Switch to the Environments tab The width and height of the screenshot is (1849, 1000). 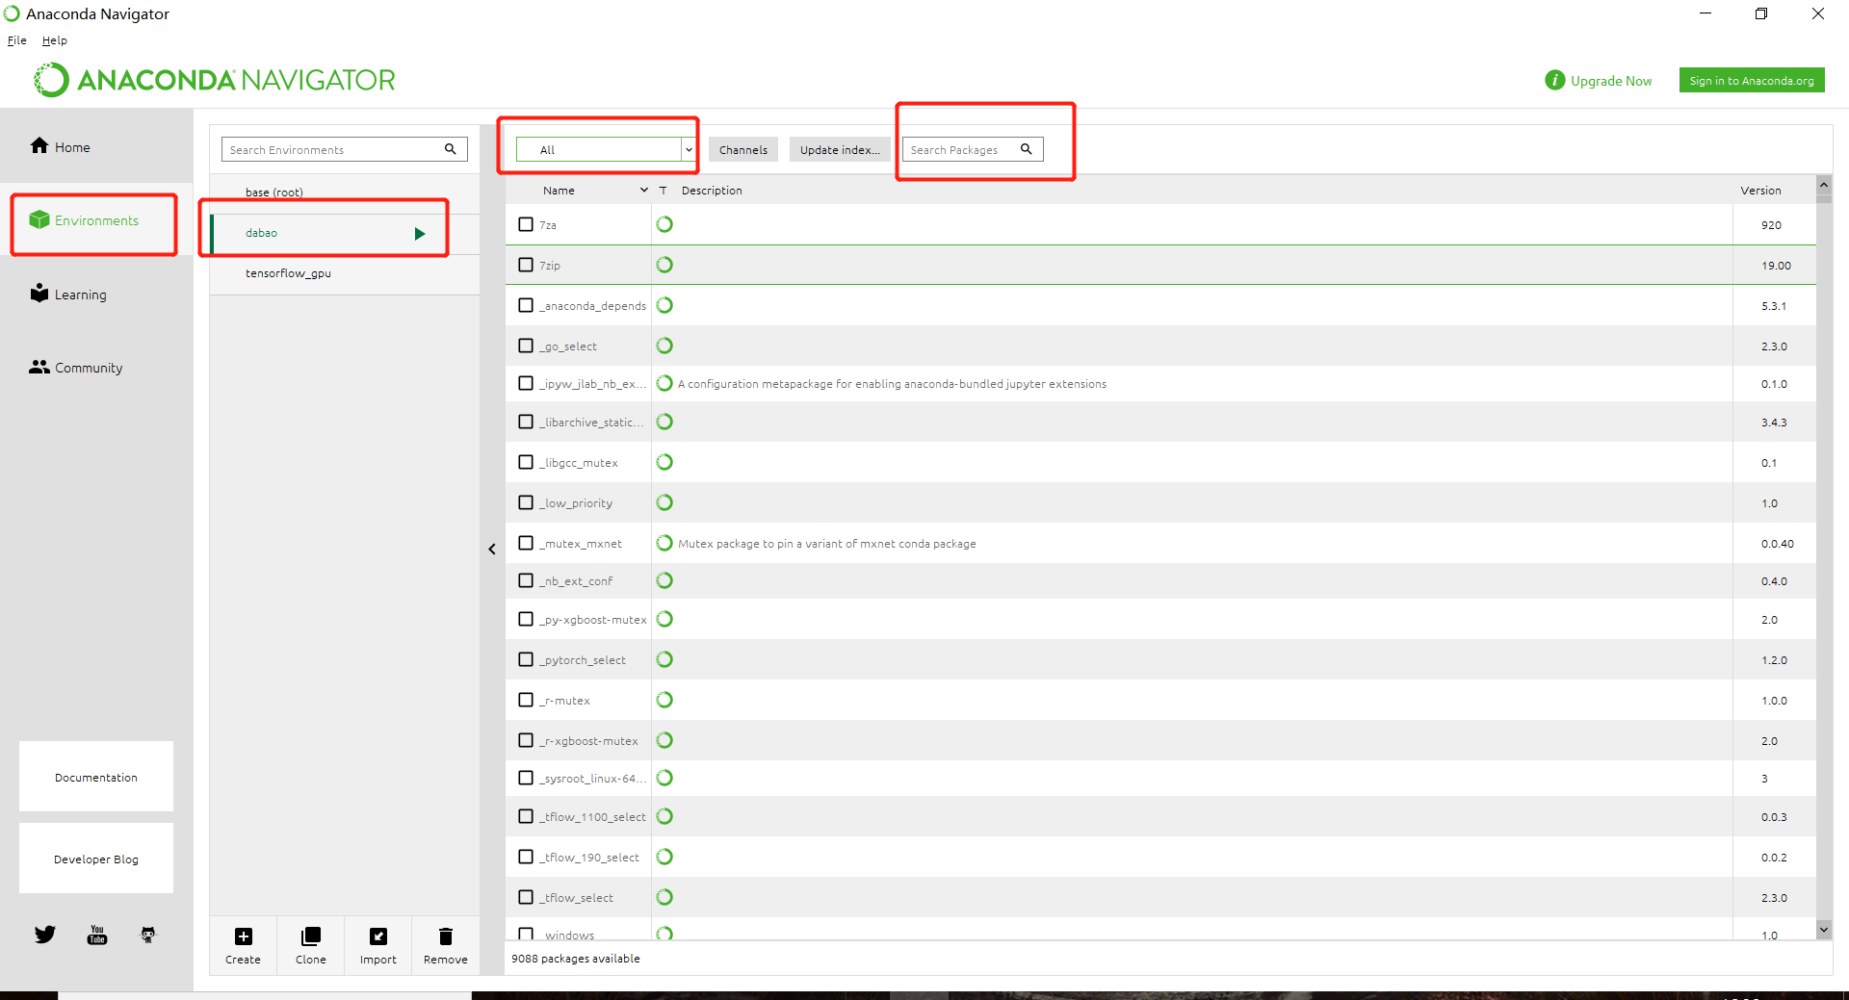pyautogui.click(x=96, y=220)
